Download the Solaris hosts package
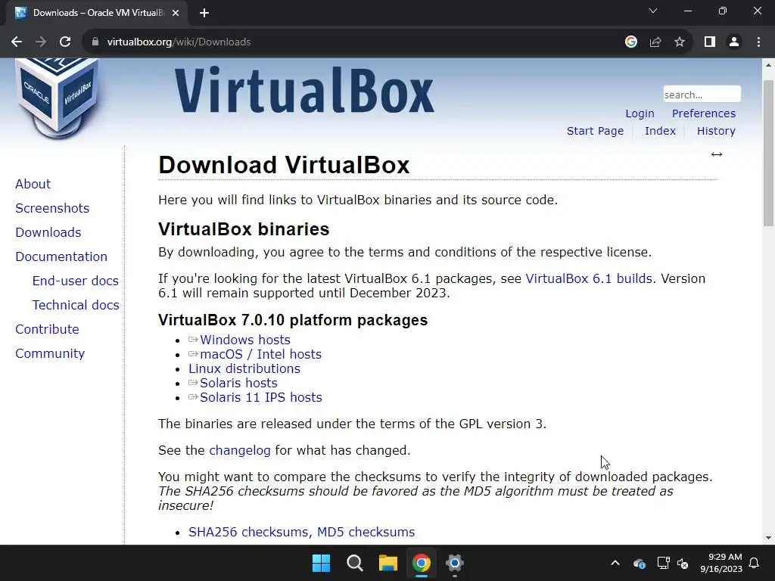The height and width of the screenshot is (581, 775). pyautogui.click(x=238, y=383)
